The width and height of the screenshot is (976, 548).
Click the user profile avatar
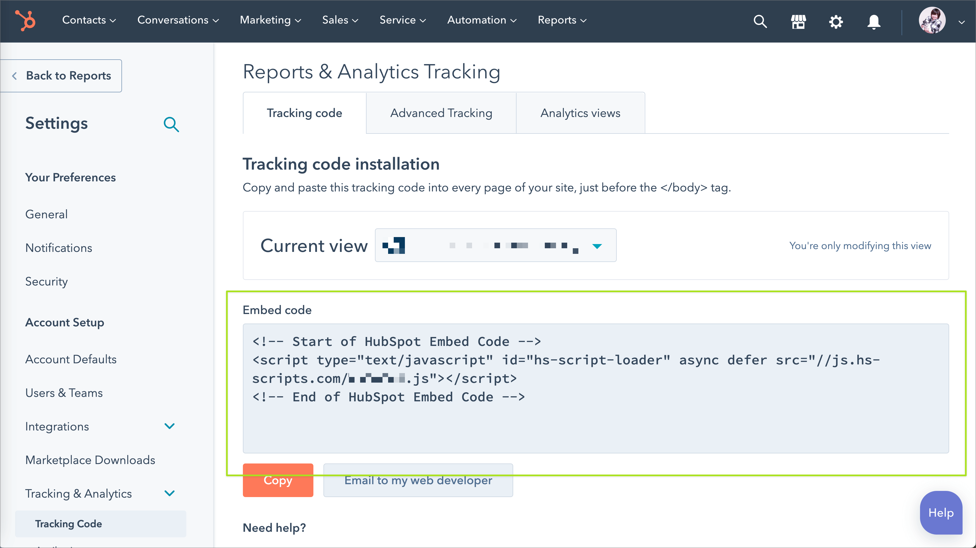coord(932,20)
